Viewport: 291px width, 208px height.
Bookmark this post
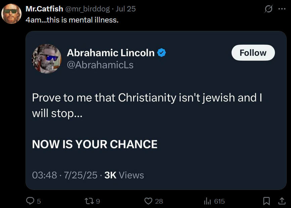tap(266, 201)
